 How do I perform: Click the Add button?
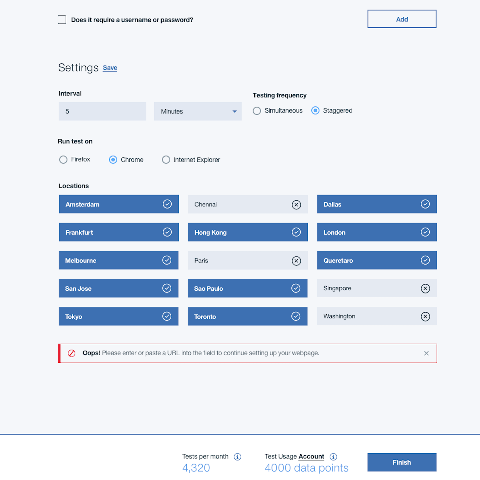tap(402, 19)
